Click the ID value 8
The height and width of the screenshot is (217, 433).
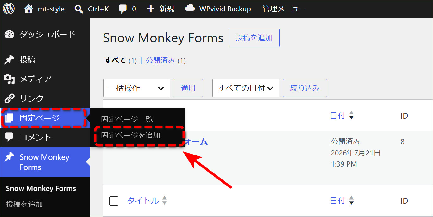(x=403, y=142)
